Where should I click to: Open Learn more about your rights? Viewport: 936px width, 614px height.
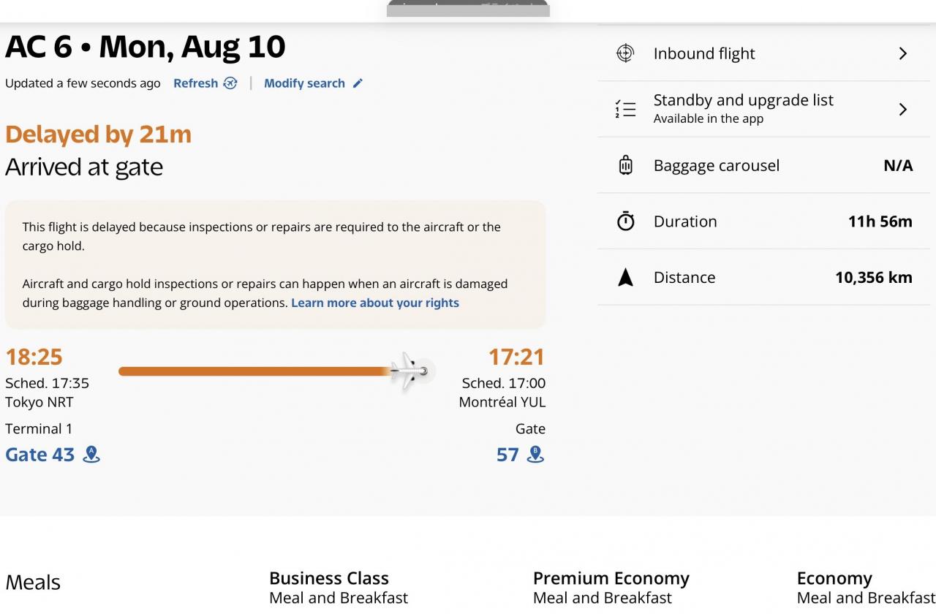point(375,303)
